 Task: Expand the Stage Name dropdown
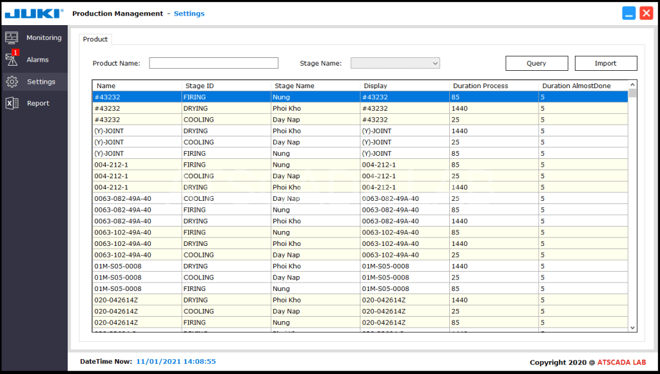[435, 63]
